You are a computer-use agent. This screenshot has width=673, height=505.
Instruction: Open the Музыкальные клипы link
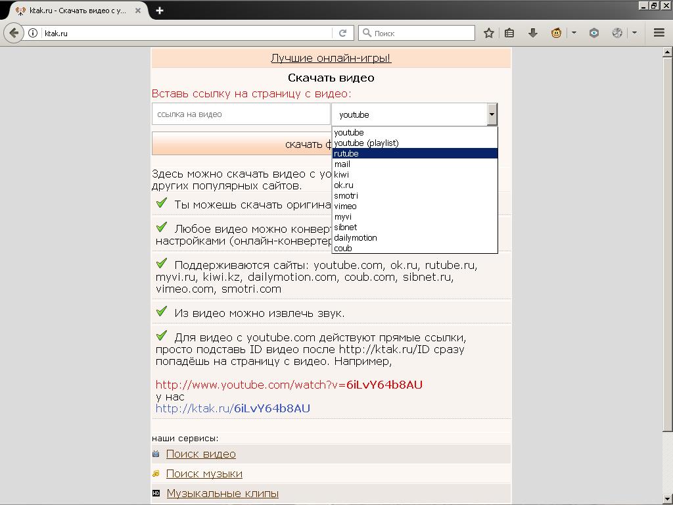coord(222,493)
